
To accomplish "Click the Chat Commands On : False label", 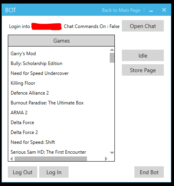I will [92, 26].
